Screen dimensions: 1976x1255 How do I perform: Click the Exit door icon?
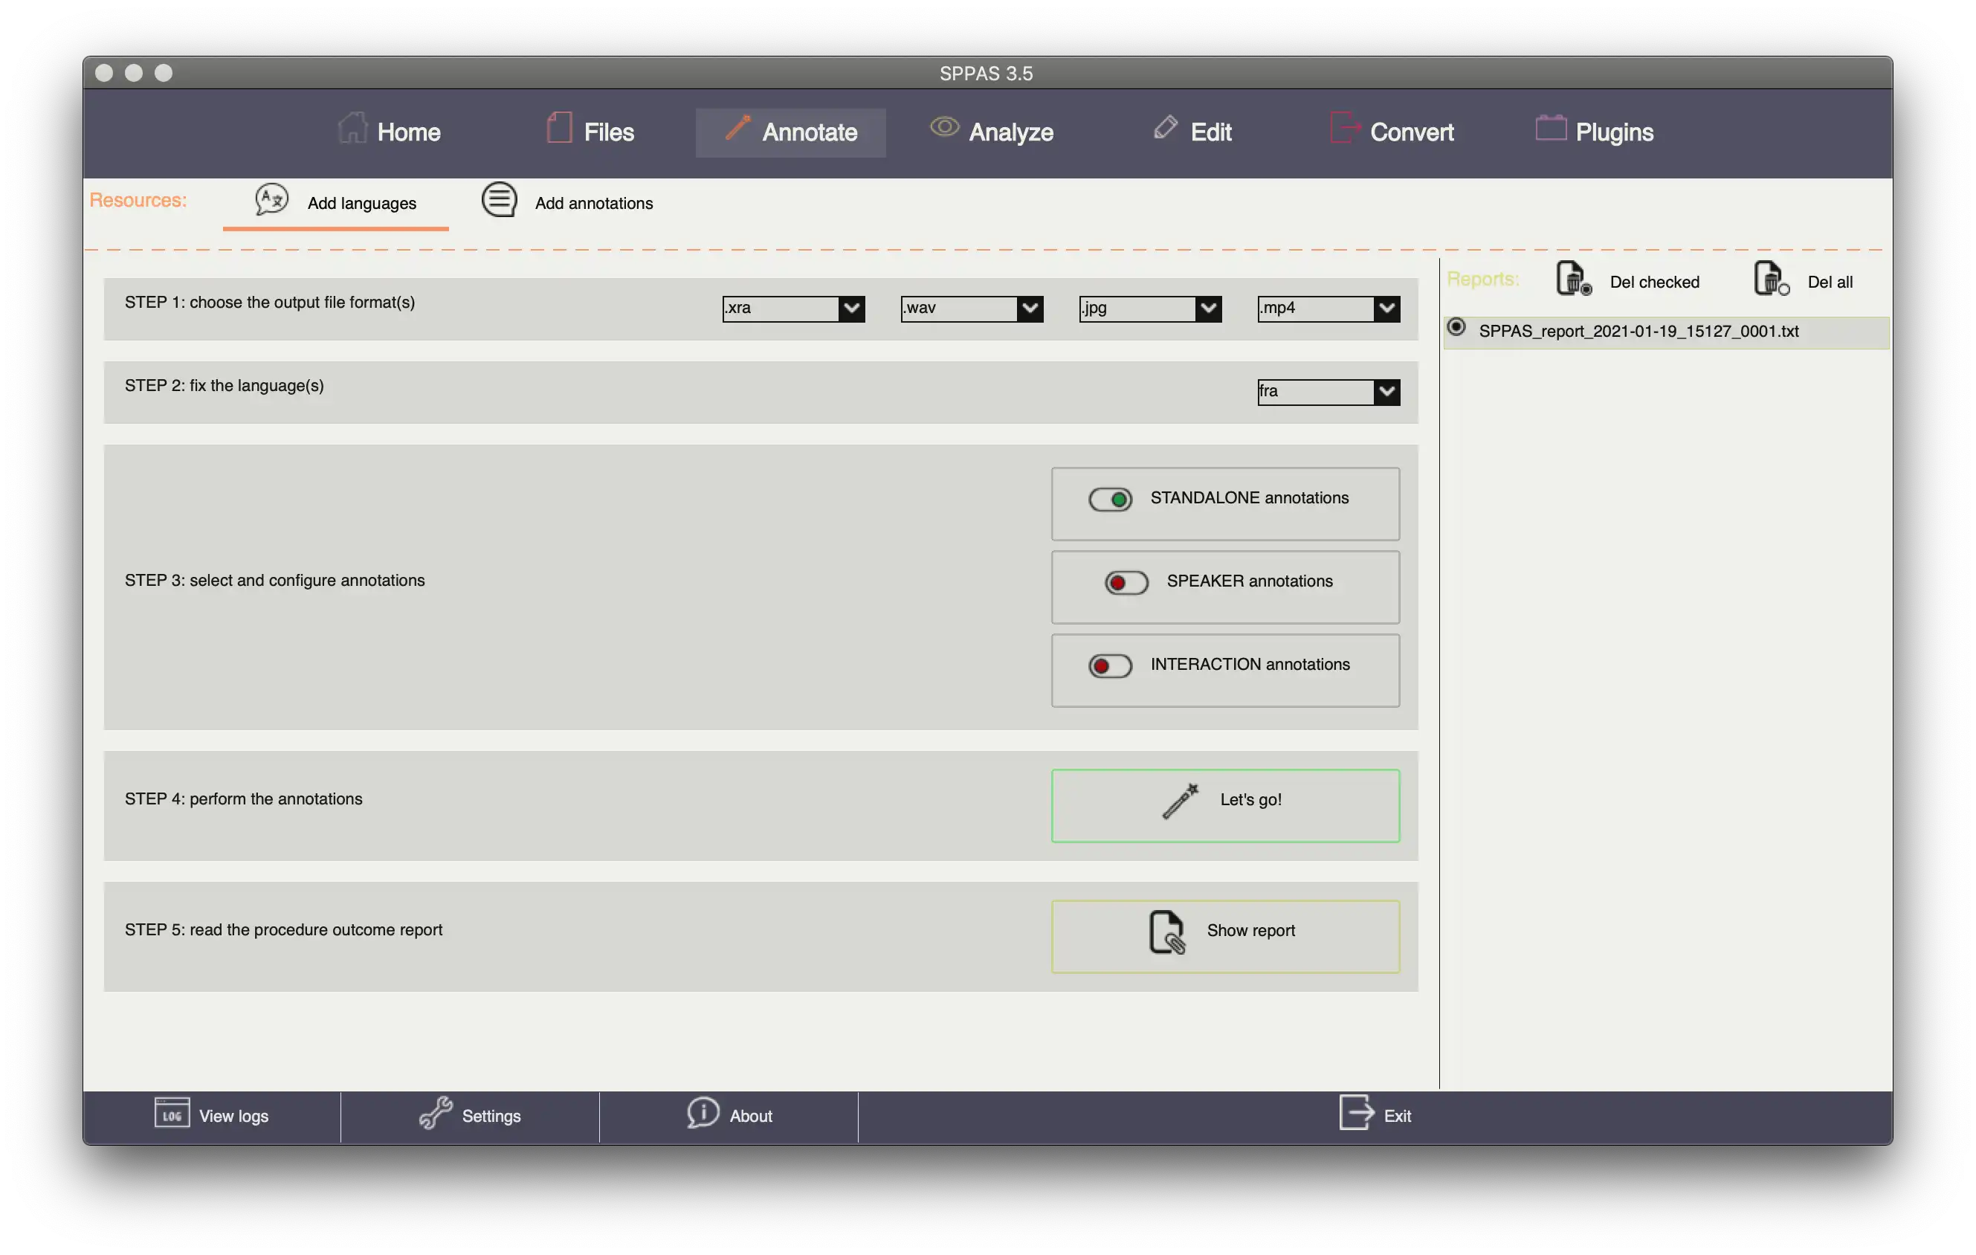[1356, 1113]
